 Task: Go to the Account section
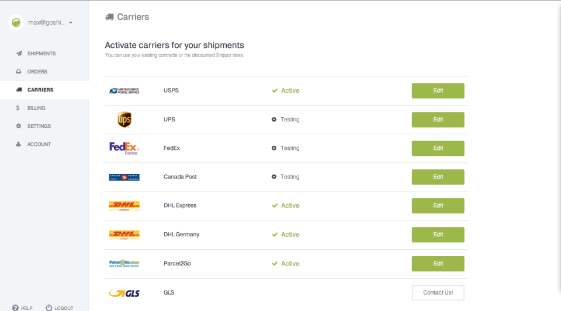click(x=39, y=144)
